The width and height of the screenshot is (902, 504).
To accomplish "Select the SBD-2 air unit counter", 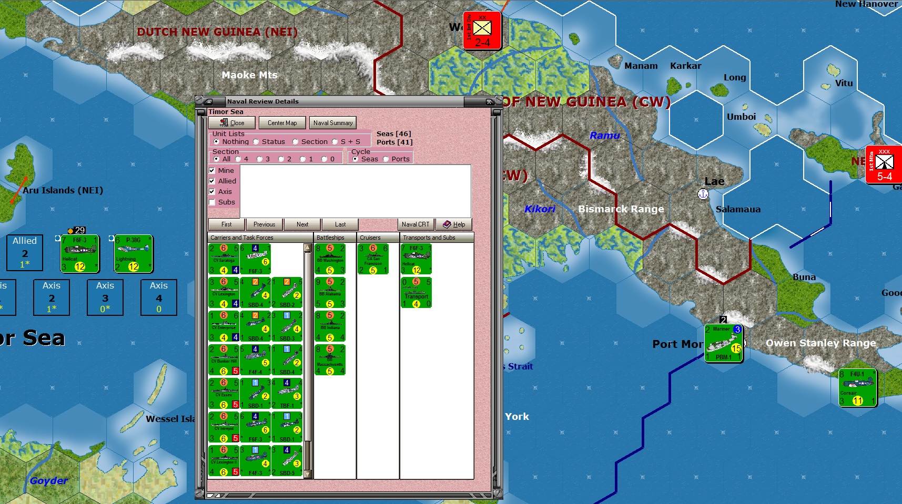I will [x=287, y=293].
